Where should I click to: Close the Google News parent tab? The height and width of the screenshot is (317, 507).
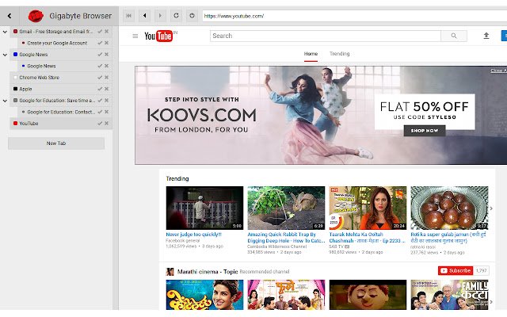(106, 55)
